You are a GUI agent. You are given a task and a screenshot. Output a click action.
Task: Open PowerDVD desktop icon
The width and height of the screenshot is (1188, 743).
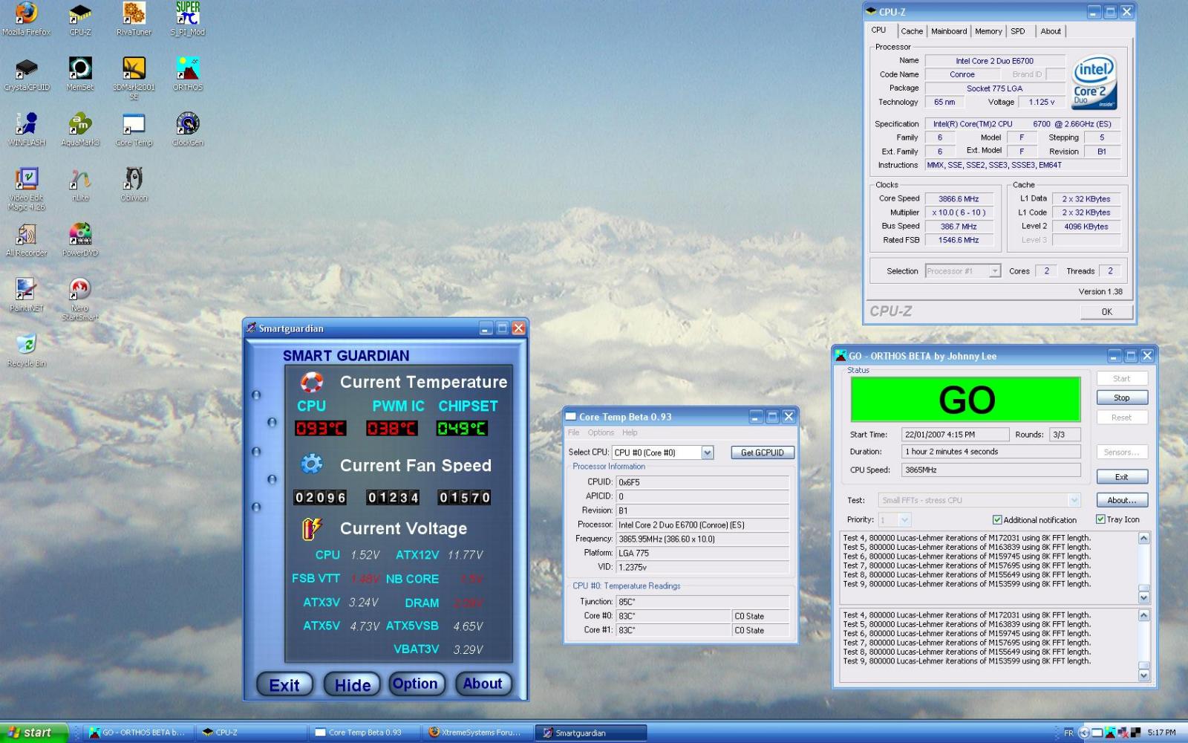tap(80, 239)
